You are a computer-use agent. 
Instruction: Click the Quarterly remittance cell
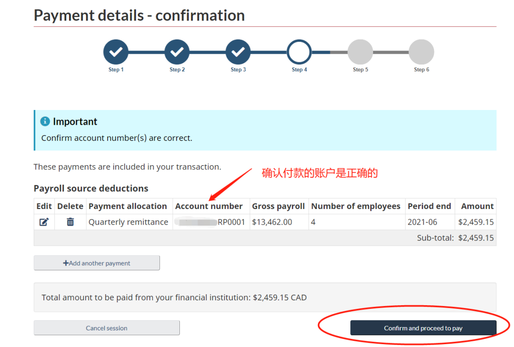tap(128, 222)
